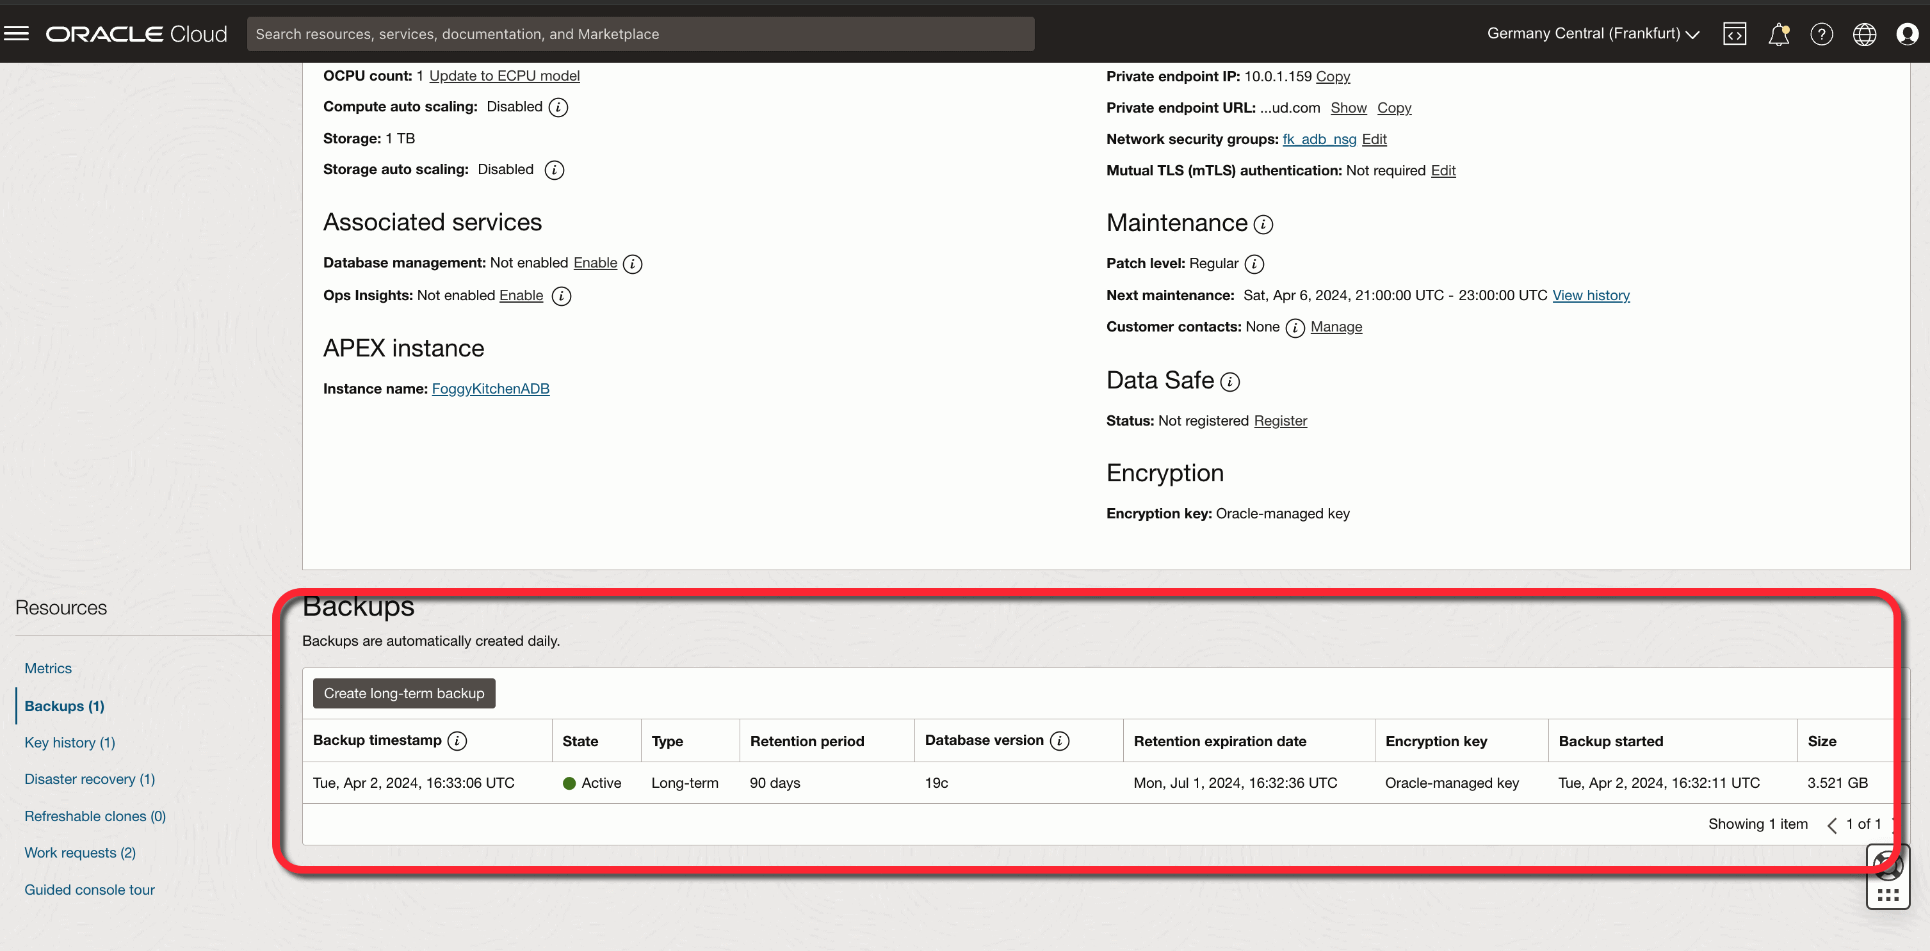Open the hamburger navigation menu
Screen dimensions: 1930x951
(17, 34)
